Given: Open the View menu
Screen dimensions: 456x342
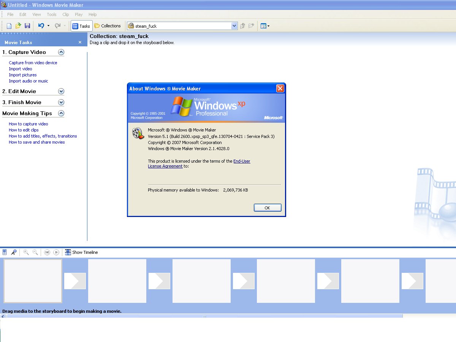Looking at the screenshot, I should (x=36, y=14).
